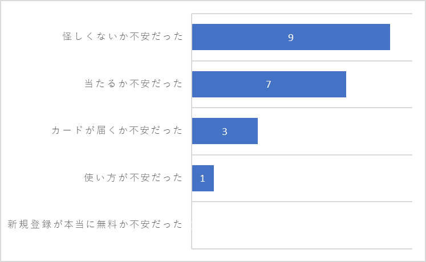Select the vertical axis line of chart
426x262 pixels.
pyautogui.click(x=192, y=131)
